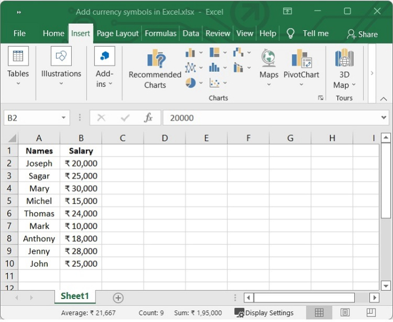The width and height of the screenshot is (393, 322).
Task: Switch to the Formulas tab
Action: 161,33
